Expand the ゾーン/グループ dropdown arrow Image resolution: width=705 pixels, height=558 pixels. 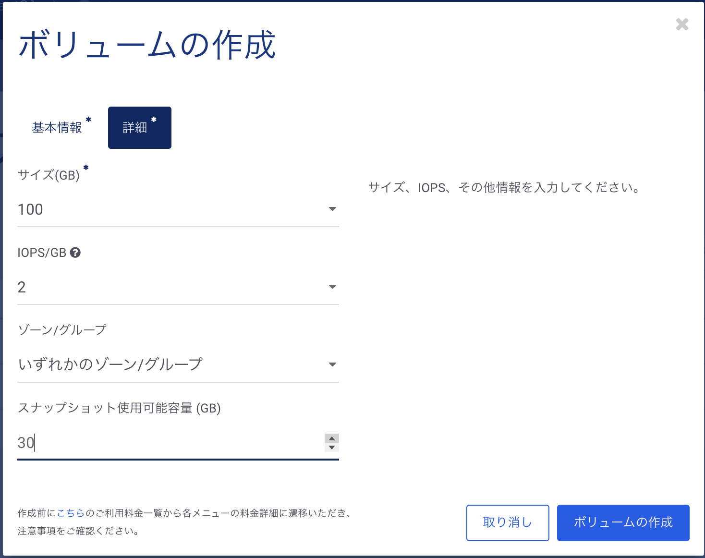332,365
